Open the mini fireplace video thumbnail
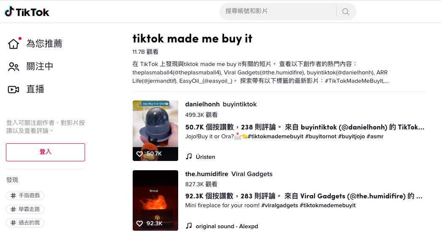The image size is (441, 232). [155, 200]
